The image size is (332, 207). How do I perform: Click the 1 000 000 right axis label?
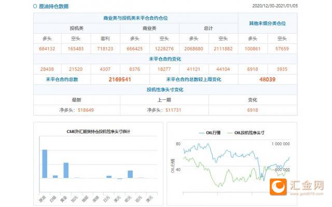pyautogui.click(x=281, y=144)
